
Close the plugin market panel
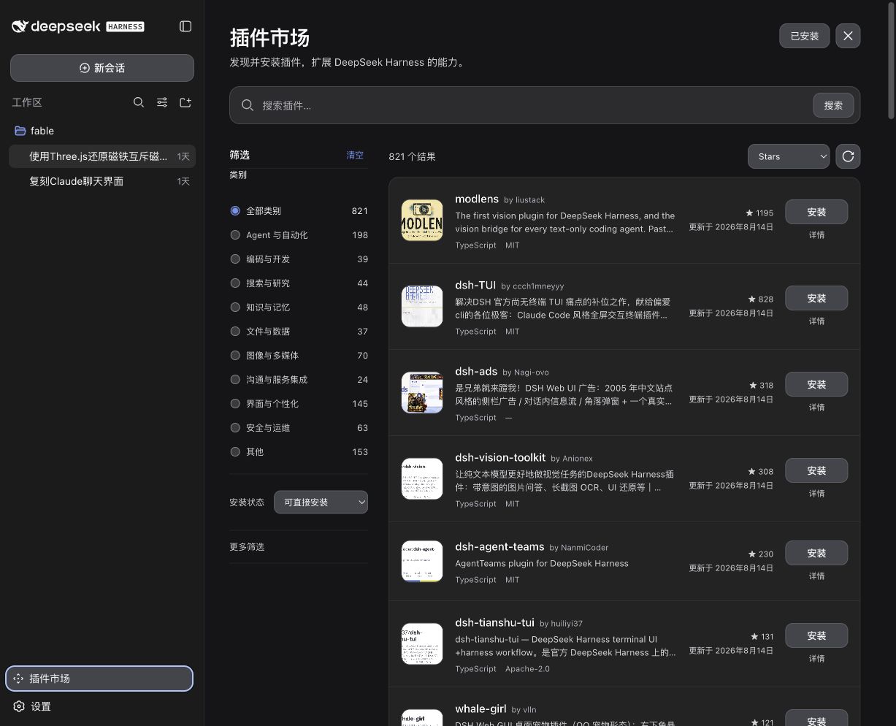pyautogui.click(x=848, y=36)
